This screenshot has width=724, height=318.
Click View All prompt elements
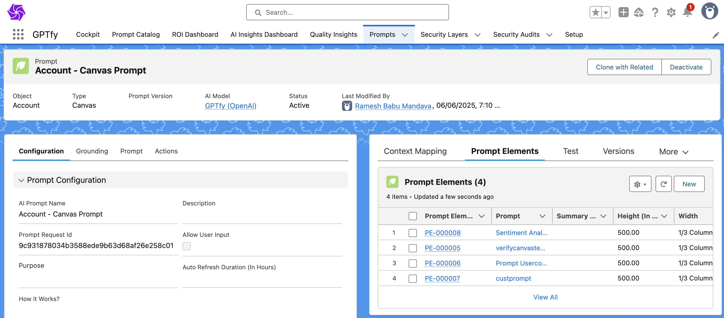(x=545, y=297)
